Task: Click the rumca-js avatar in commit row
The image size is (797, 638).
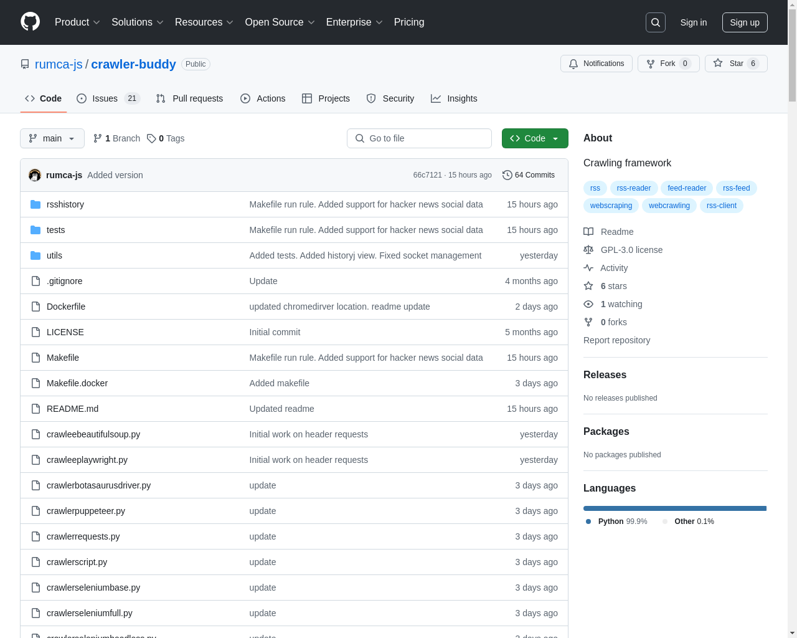Action: 35,175
